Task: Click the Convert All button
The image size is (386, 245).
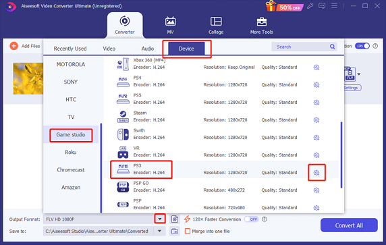Action: 349,225
